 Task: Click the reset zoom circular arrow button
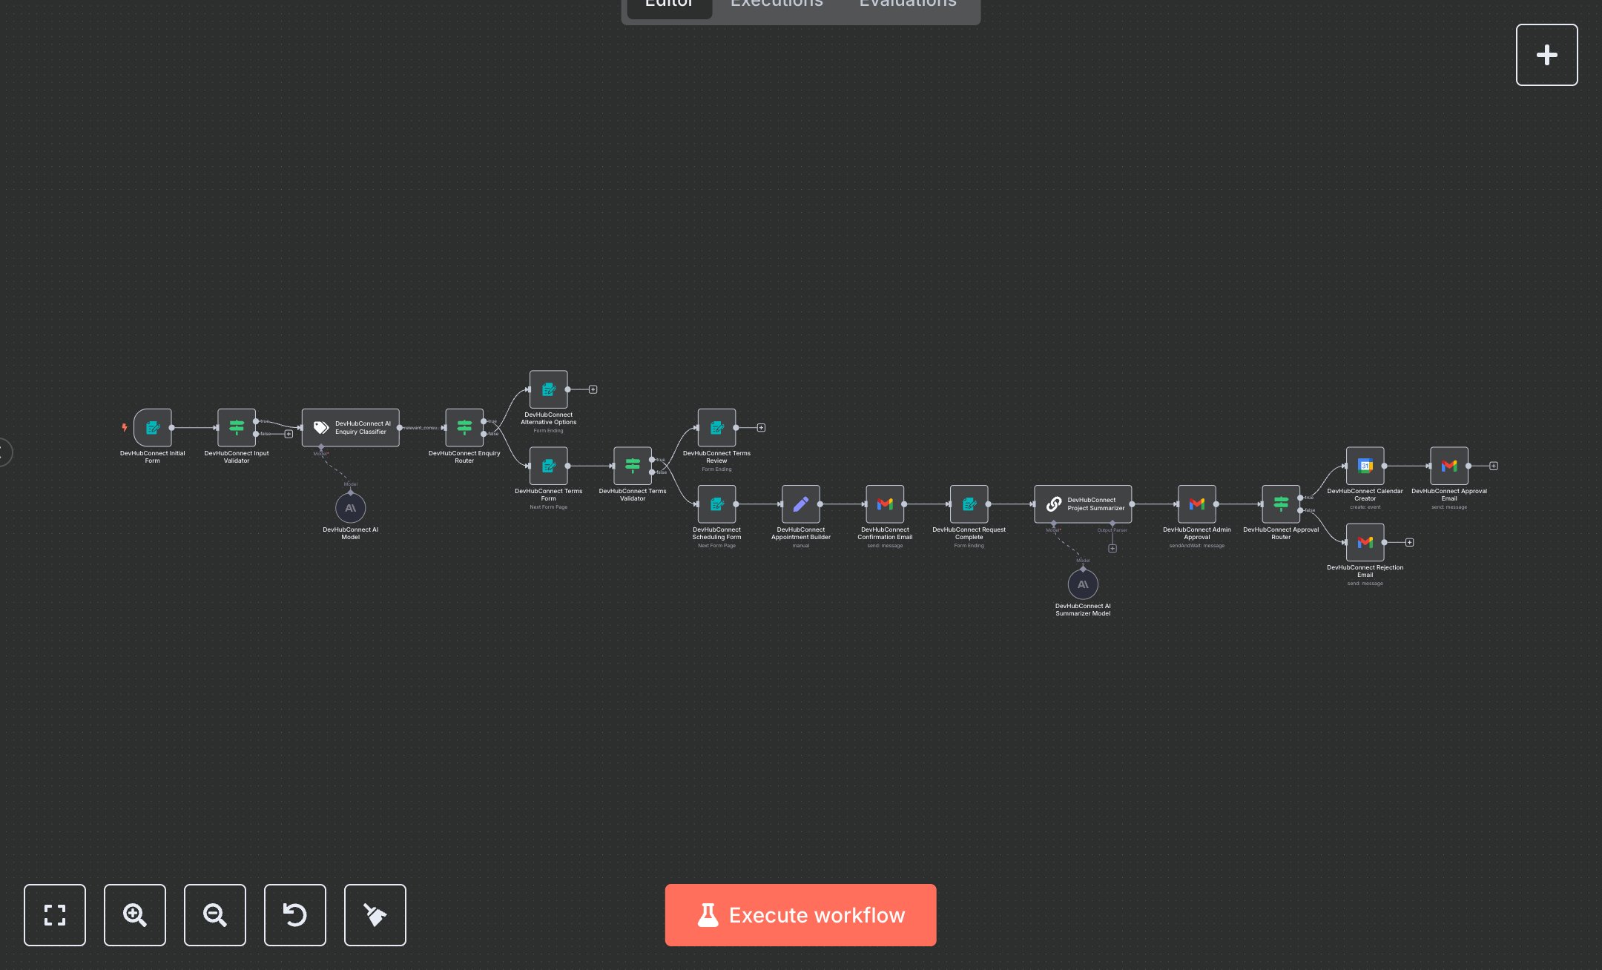coord(295,914)
